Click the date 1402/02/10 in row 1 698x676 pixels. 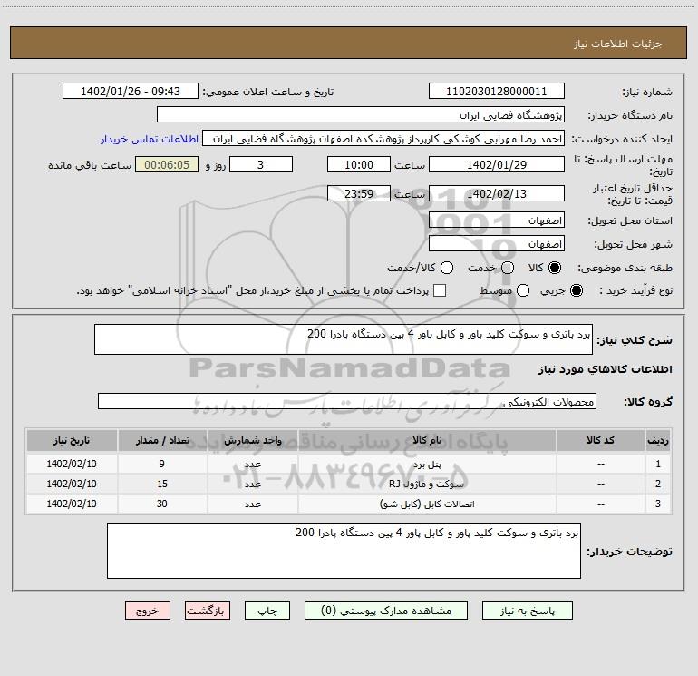[72, 464]
